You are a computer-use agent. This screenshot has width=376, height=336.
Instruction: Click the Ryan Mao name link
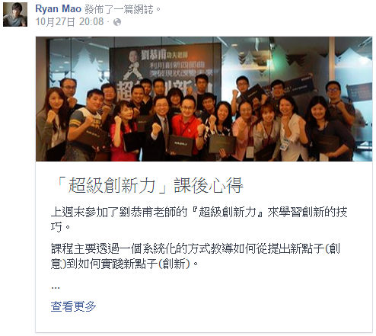point(58,9)
